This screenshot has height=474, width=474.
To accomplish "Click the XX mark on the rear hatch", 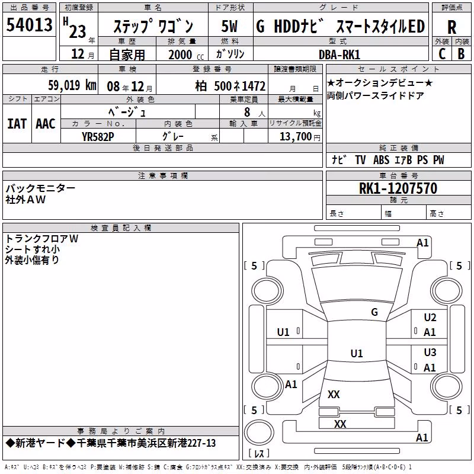I will [334, 394].
